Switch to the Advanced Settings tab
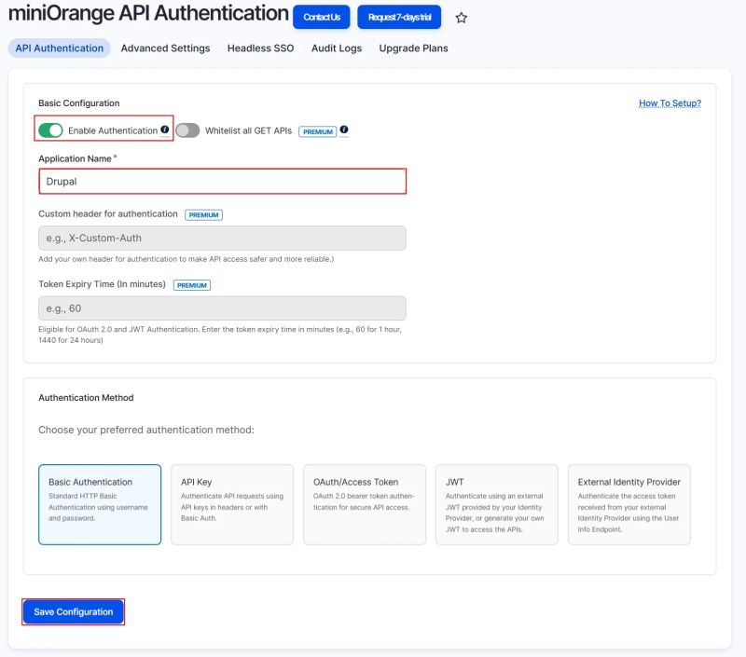 (163, 48)
